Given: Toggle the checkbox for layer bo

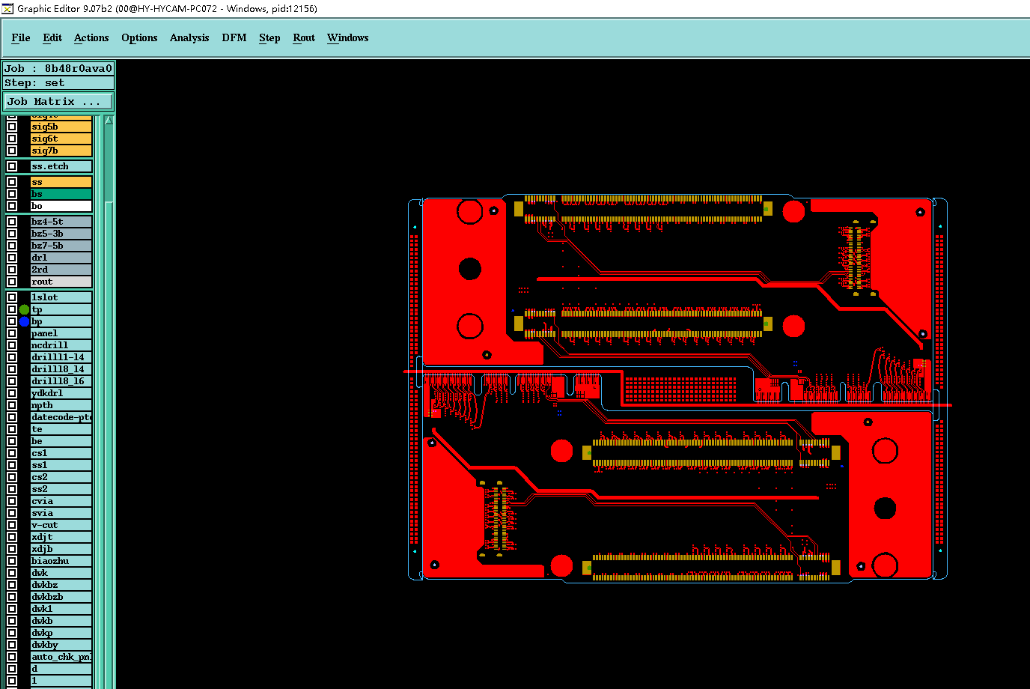Looking at the screenshot, I should tap(12, 206).
